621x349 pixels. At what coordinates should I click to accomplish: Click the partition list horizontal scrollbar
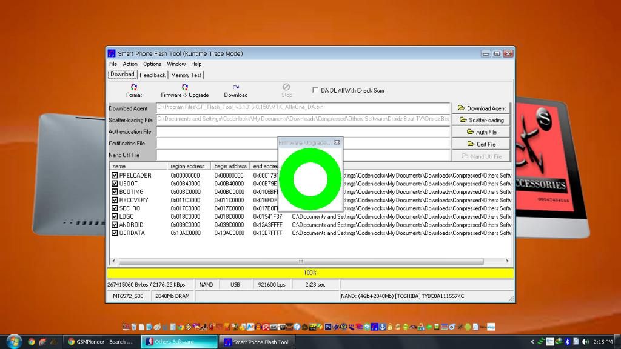tap(301, 261)
